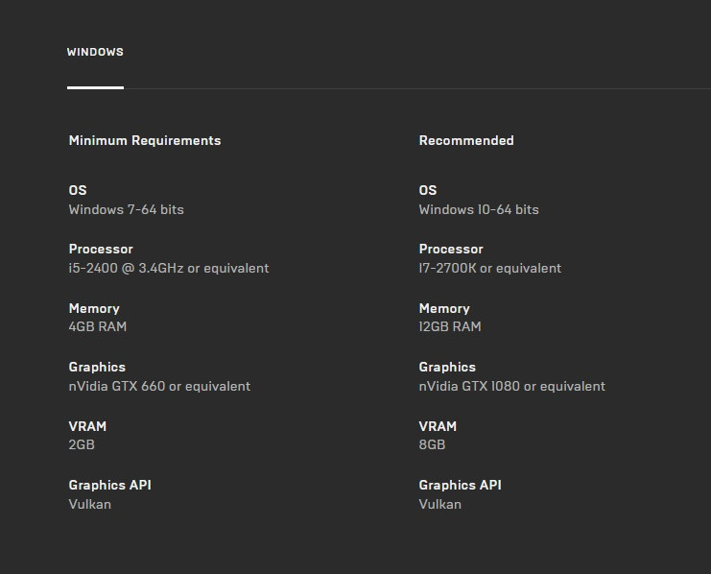Click the 2GB VRAM value
This screenshot has width=711, height=574.
82,444
